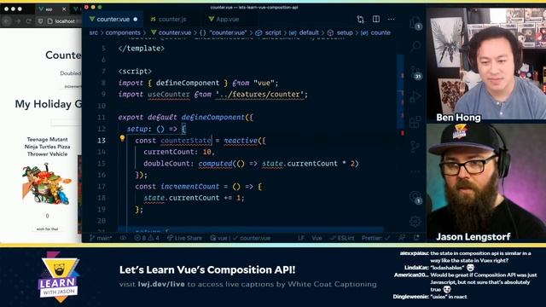This screenshot has height=307, width=546.
Task: Open breadcrumb 'default'
Action: pyautogui.click(x=305, y=32)
